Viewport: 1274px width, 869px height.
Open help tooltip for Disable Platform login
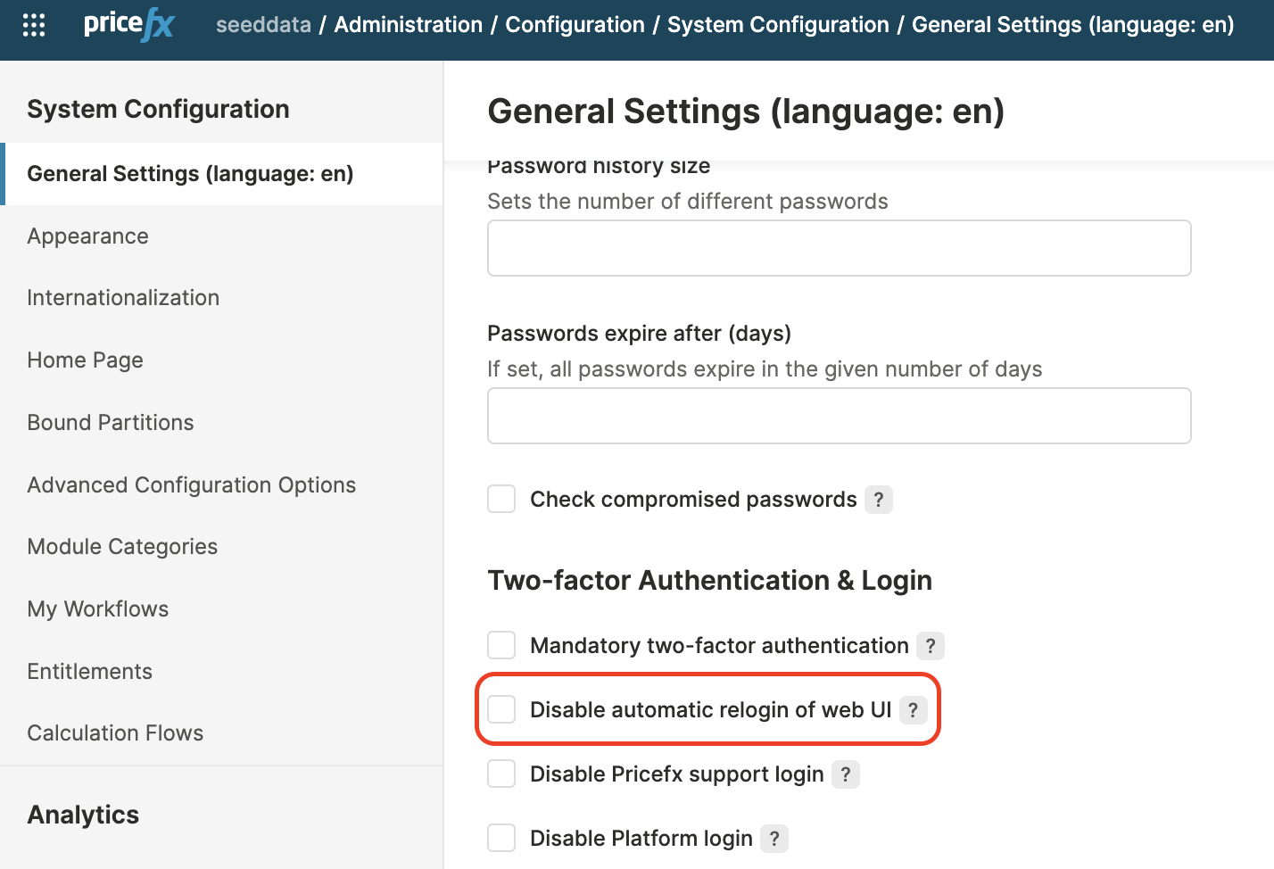(773, 839)
